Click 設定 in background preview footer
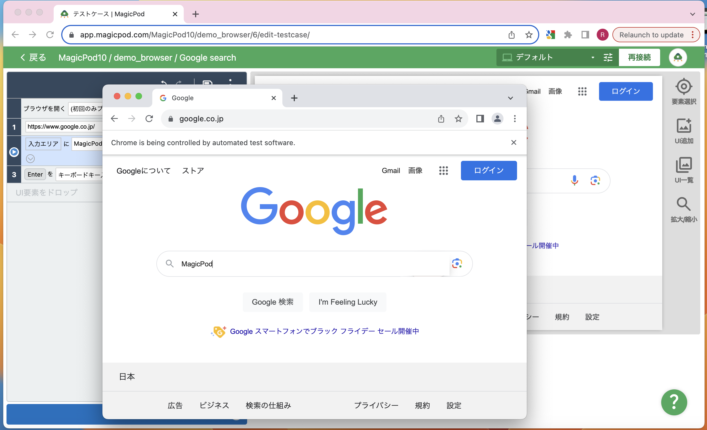The image size is (707, 430). (592, 317)
